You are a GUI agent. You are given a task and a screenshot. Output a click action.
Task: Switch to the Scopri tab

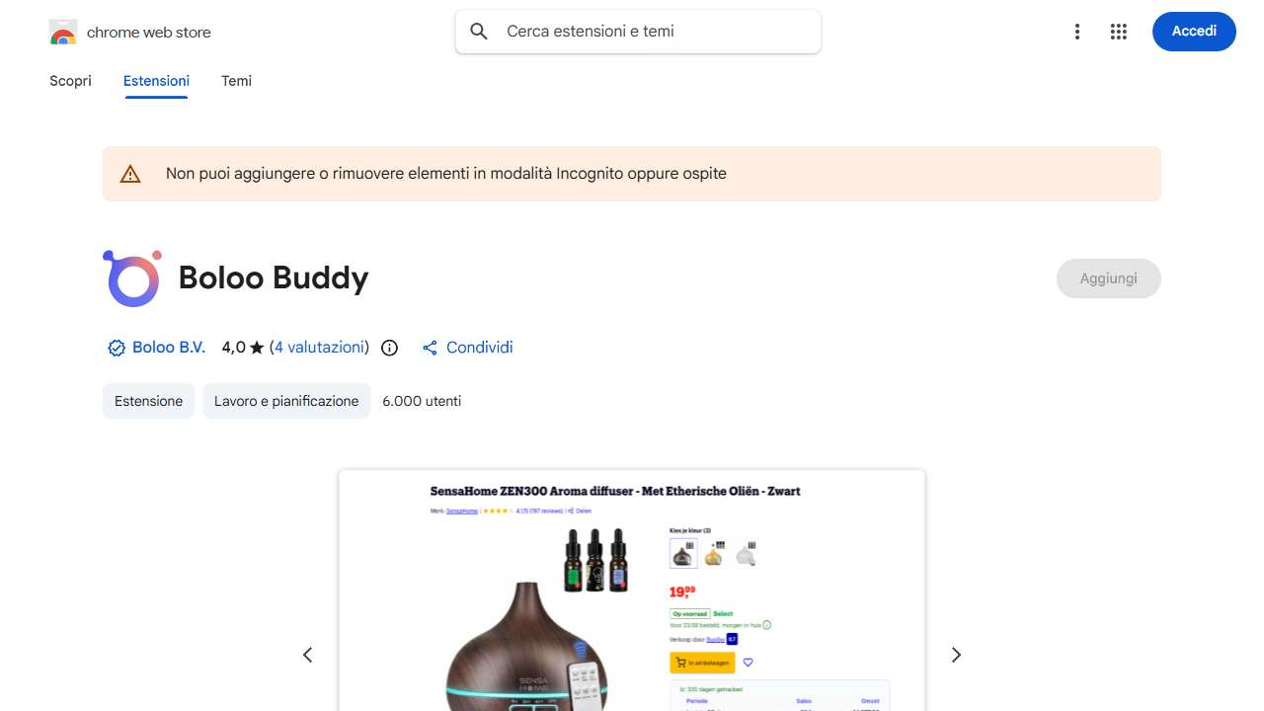70,81
